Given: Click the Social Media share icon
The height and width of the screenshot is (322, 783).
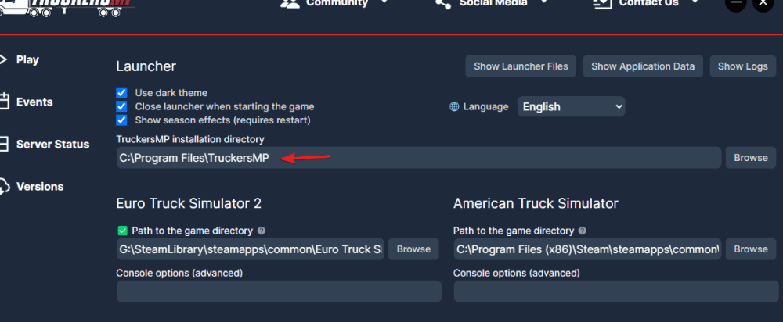Looking at the screenshot, I should click(x=443, y=4).
